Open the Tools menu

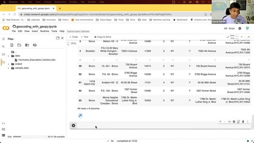click(x=54, y=31)
